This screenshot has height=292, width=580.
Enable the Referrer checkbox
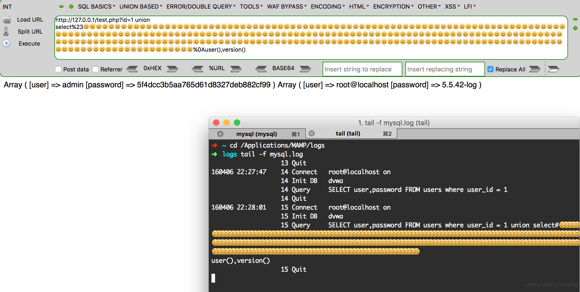click(x=96, y=69)
